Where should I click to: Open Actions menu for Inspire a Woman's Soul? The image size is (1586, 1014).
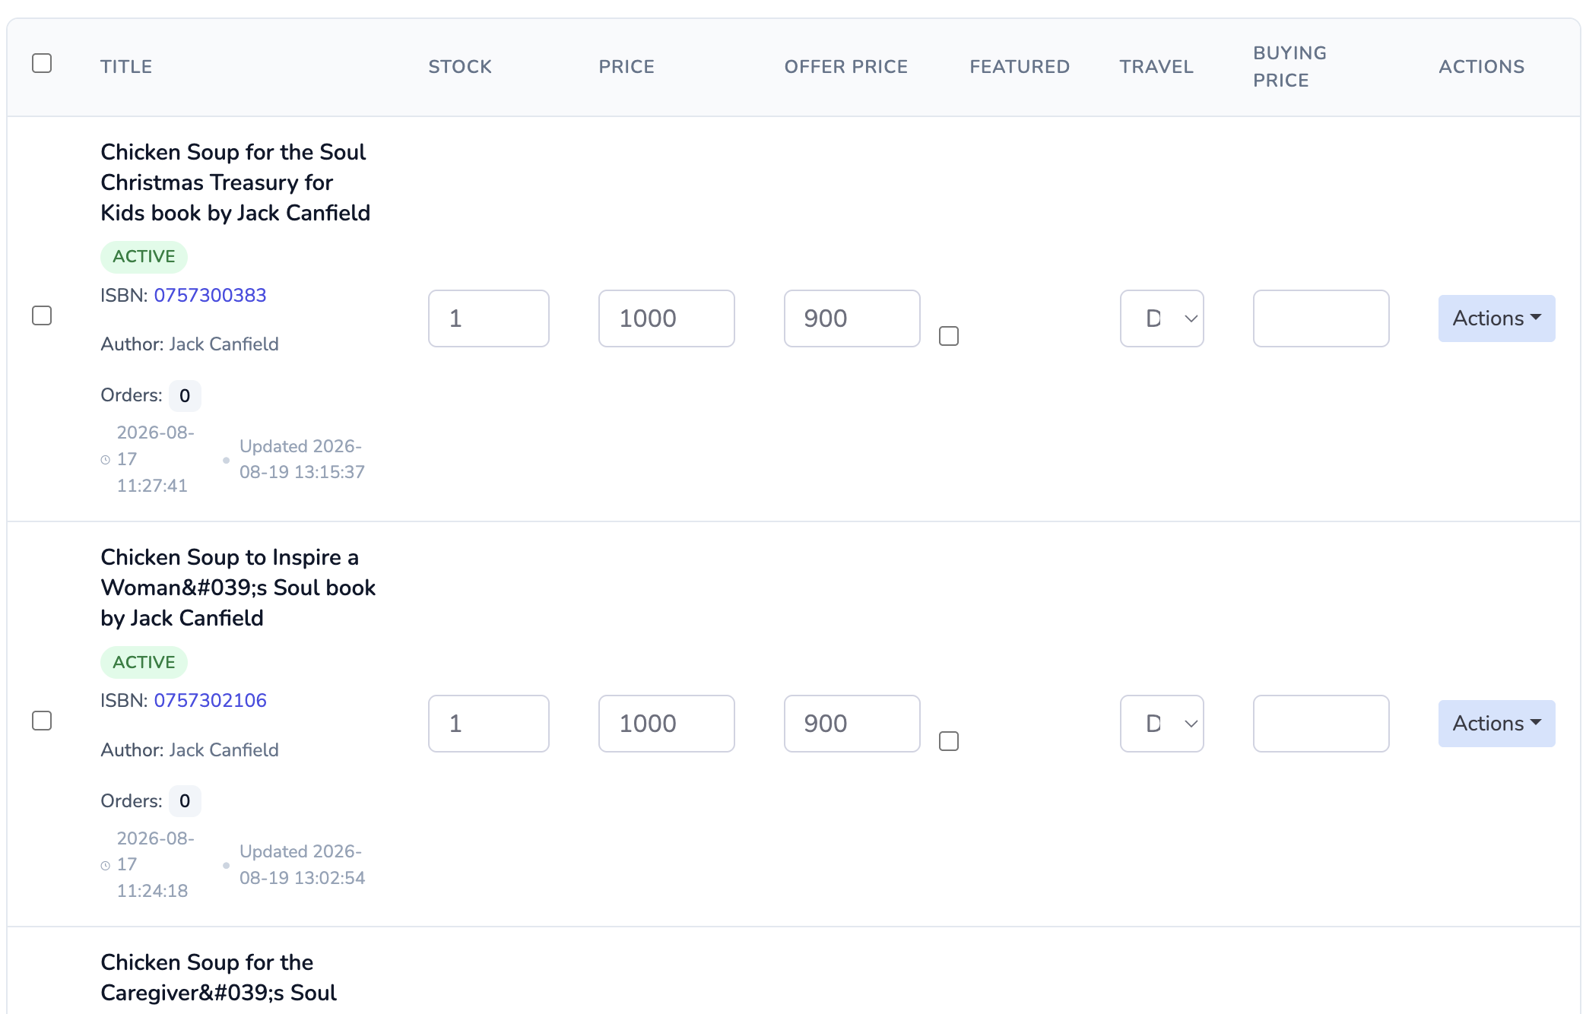[x=1496, y=724]
